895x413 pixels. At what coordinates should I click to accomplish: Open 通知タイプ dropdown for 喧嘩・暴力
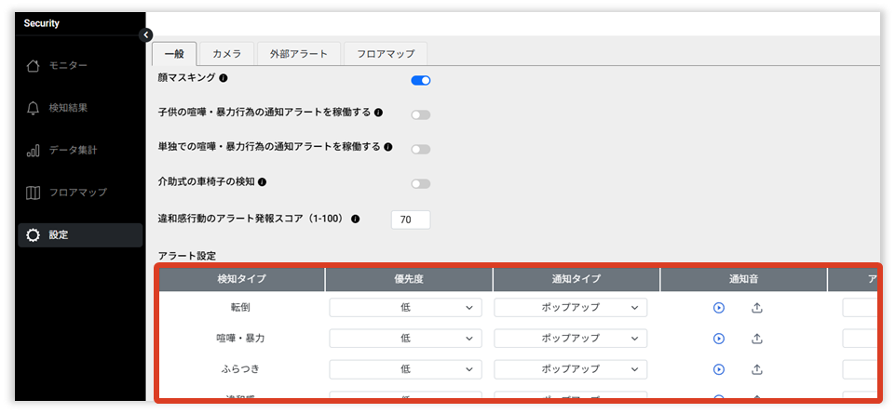coord(570,339)
